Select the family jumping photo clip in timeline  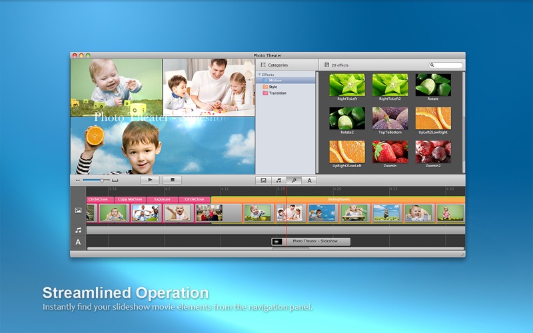tap(145, 213)
